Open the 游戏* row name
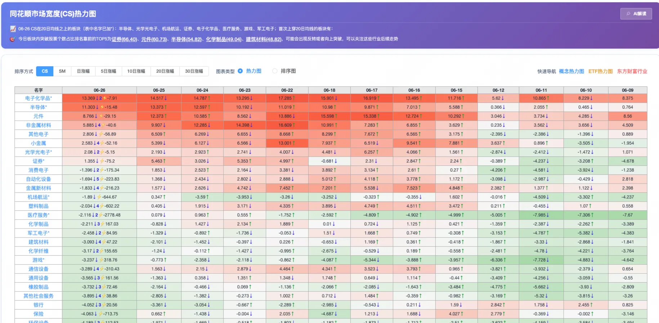 click(39, 260)
